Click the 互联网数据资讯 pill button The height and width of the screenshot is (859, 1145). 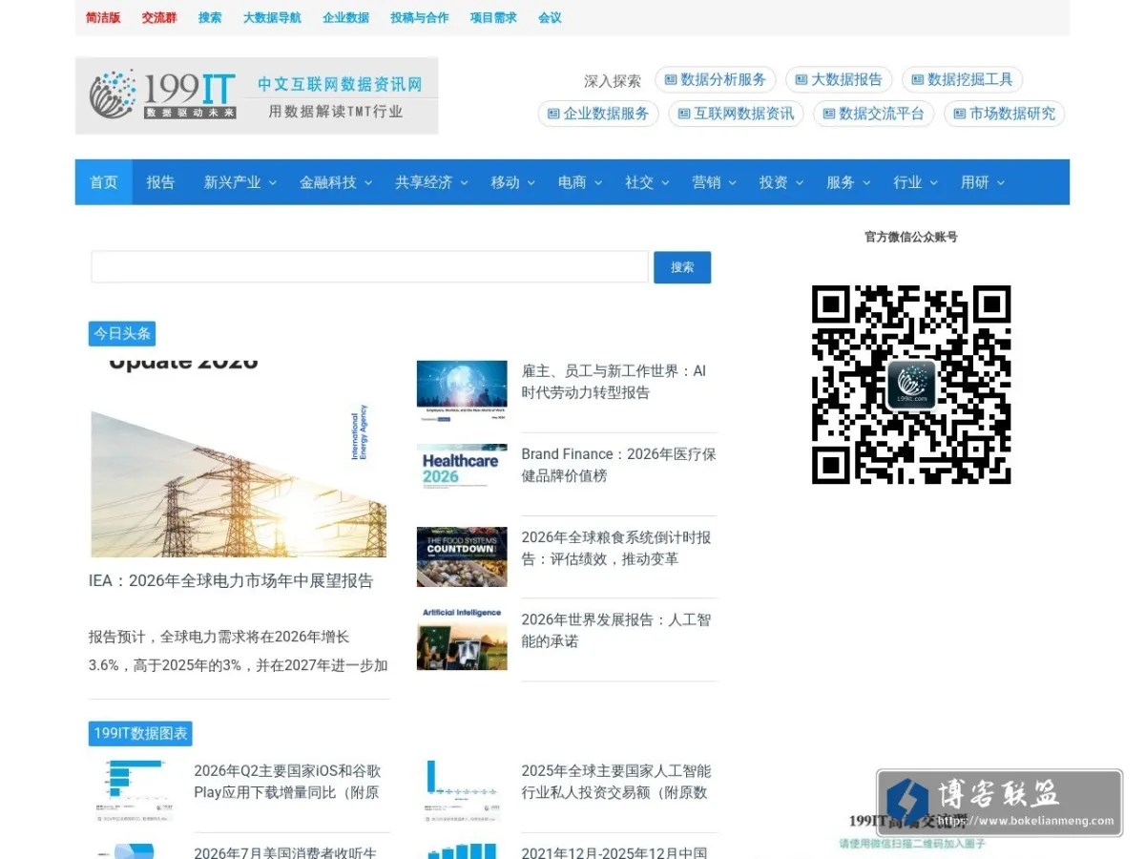click(x=736, y=114)
